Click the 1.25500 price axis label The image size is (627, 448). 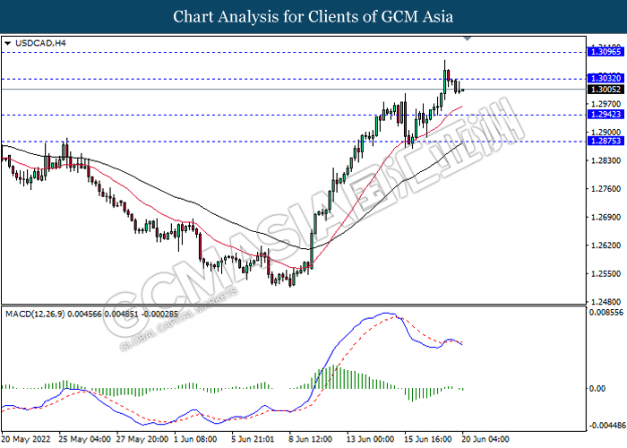[x=606, y=274]
